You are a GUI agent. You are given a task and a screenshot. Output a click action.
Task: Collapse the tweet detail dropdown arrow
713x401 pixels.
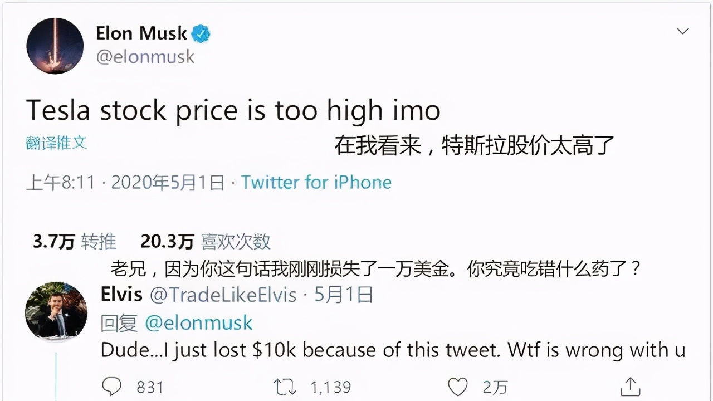(682, 32)
